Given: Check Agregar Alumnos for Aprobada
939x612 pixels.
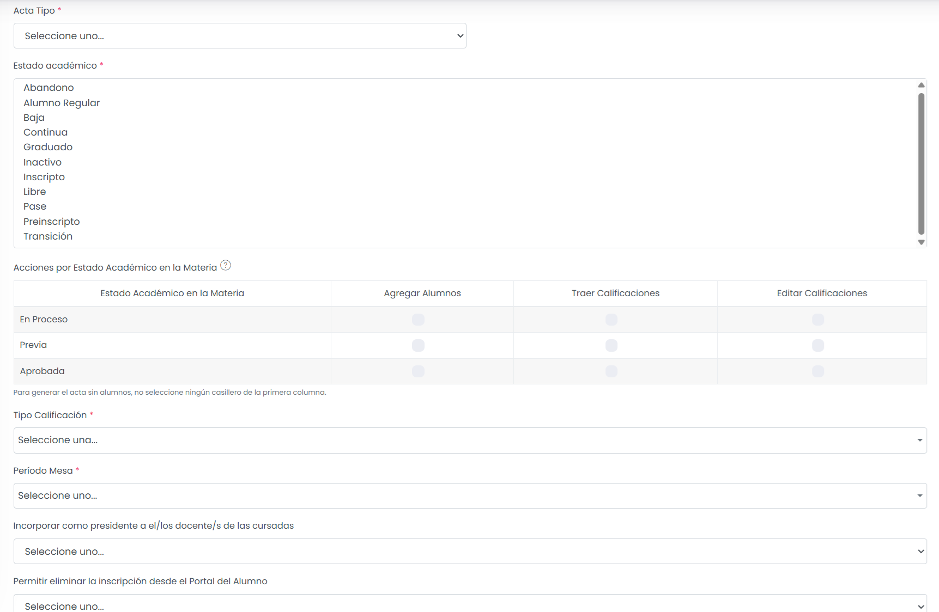Looking at the screenshot, I should tap(418, 371).
